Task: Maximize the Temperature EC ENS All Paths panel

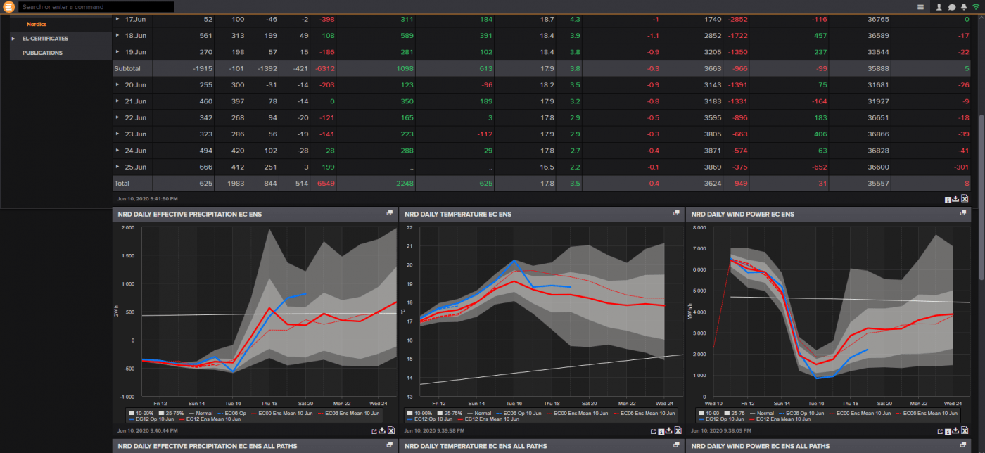Action: click(x=676, y=445)
